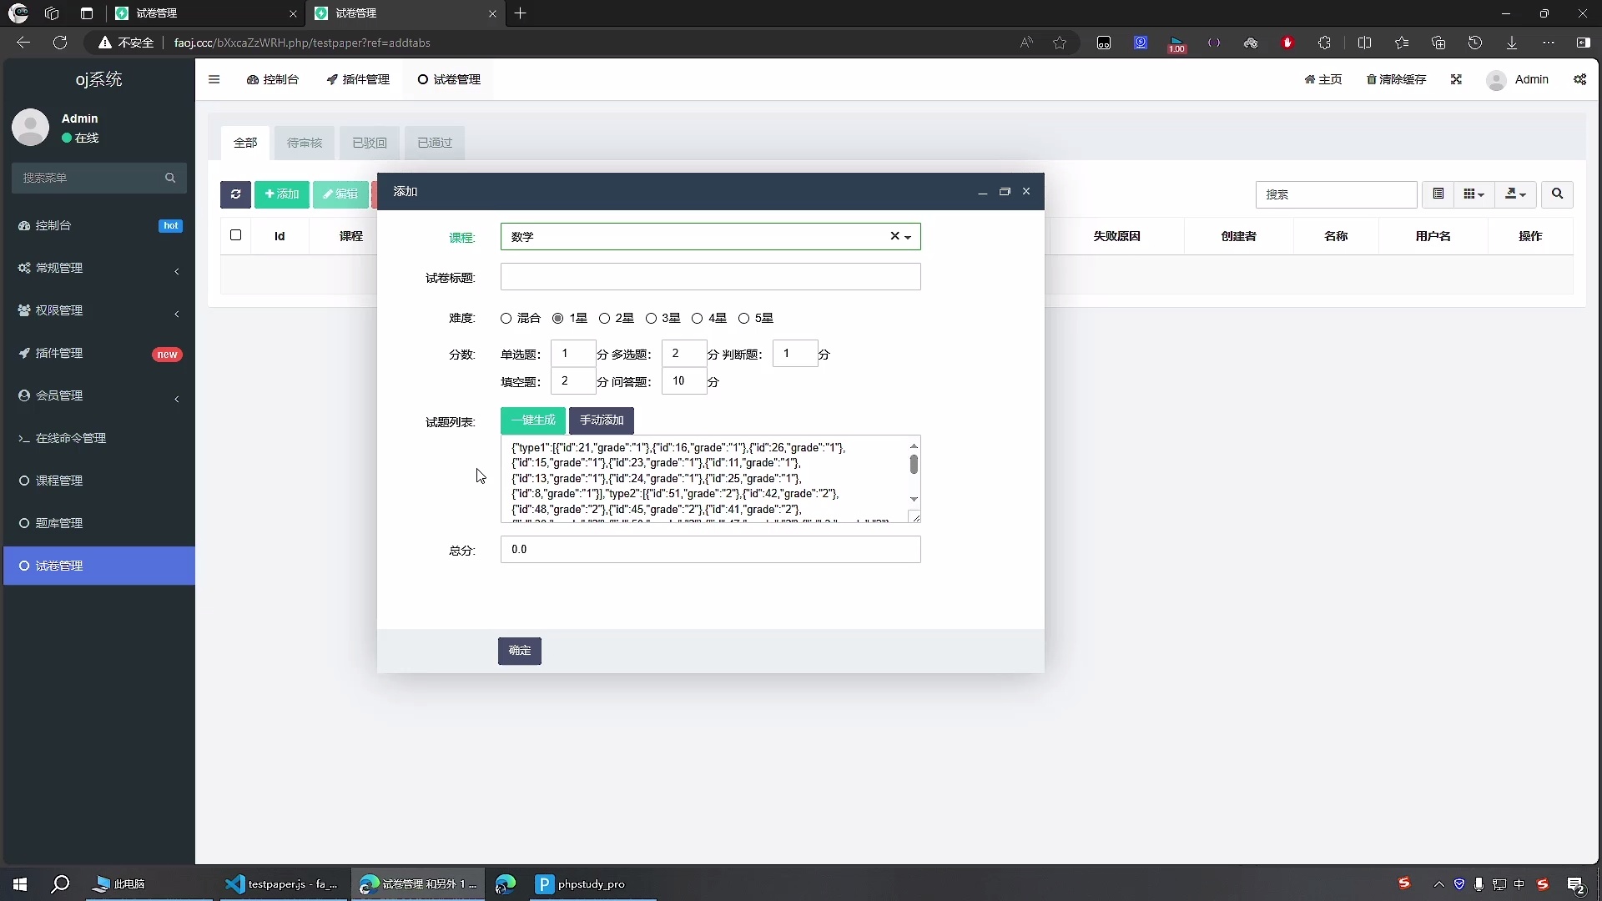The image size is (1602, 901).
Task: Open 题库管理 in sidebar
Action: pos(99,524)
